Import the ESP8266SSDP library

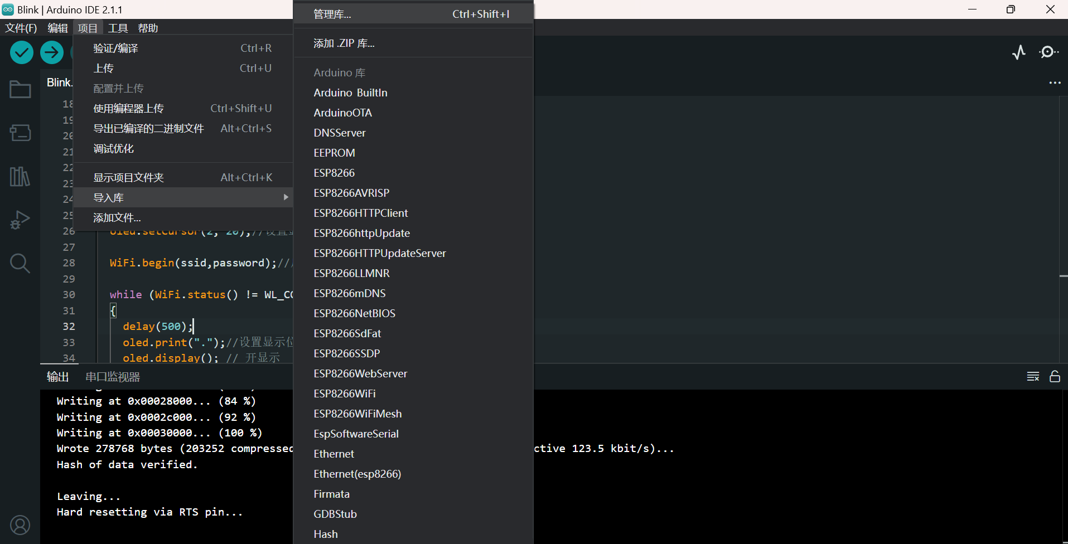point(413,353)
